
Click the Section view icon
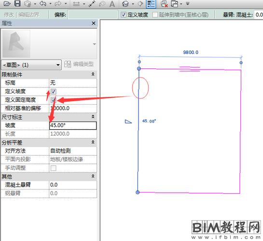click(x=140, y=4)
